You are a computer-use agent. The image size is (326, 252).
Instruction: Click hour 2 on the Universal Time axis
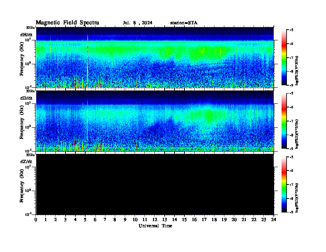[x=56, y=220]
